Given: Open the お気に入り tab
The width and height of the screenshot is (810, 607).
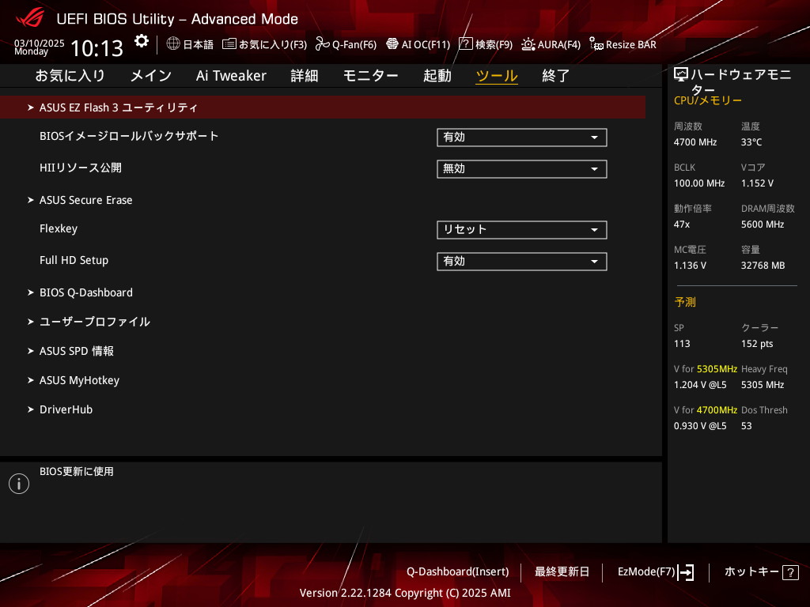Looking at the screenshot, I should click(x=70, y=76).
